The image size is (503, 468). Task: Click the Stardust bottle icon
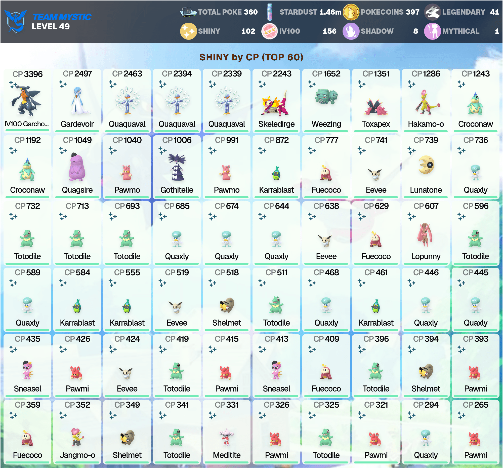click(270, 12)
